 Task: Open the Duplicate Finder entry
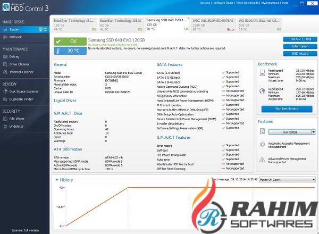point(24,99)
